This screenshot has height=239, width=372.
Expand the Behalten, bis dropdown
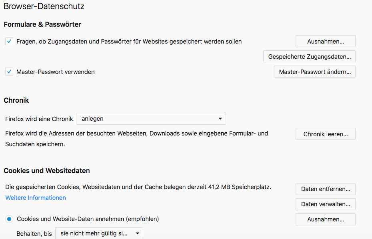(99, 233)
